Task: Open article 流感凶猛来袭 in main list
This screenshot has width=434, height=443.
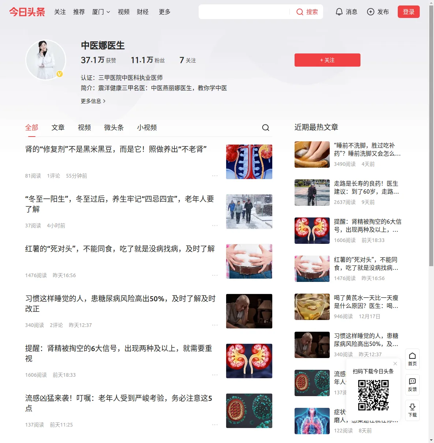Action: pos(119,403)
